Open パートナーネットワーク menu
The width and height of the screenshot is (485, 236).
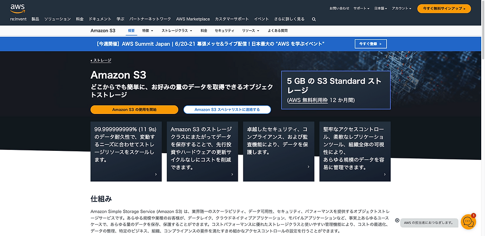150,19
